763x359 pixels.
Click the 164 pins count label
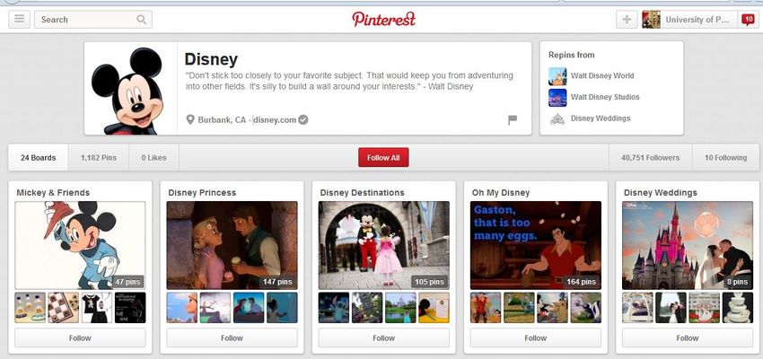pos(581,282)
